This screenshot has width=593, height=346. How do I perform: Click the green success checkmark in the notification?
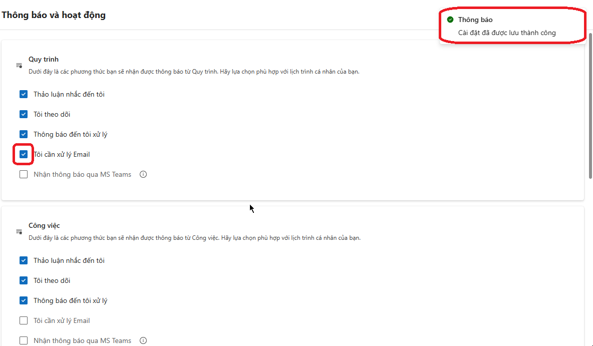coord(450,20)
